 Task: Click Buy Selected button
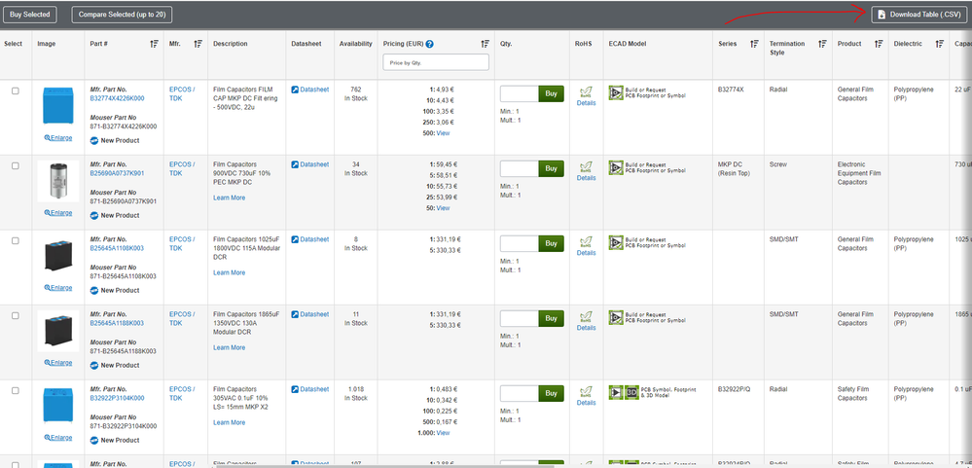pyautogui.click(x=30, y=15)
